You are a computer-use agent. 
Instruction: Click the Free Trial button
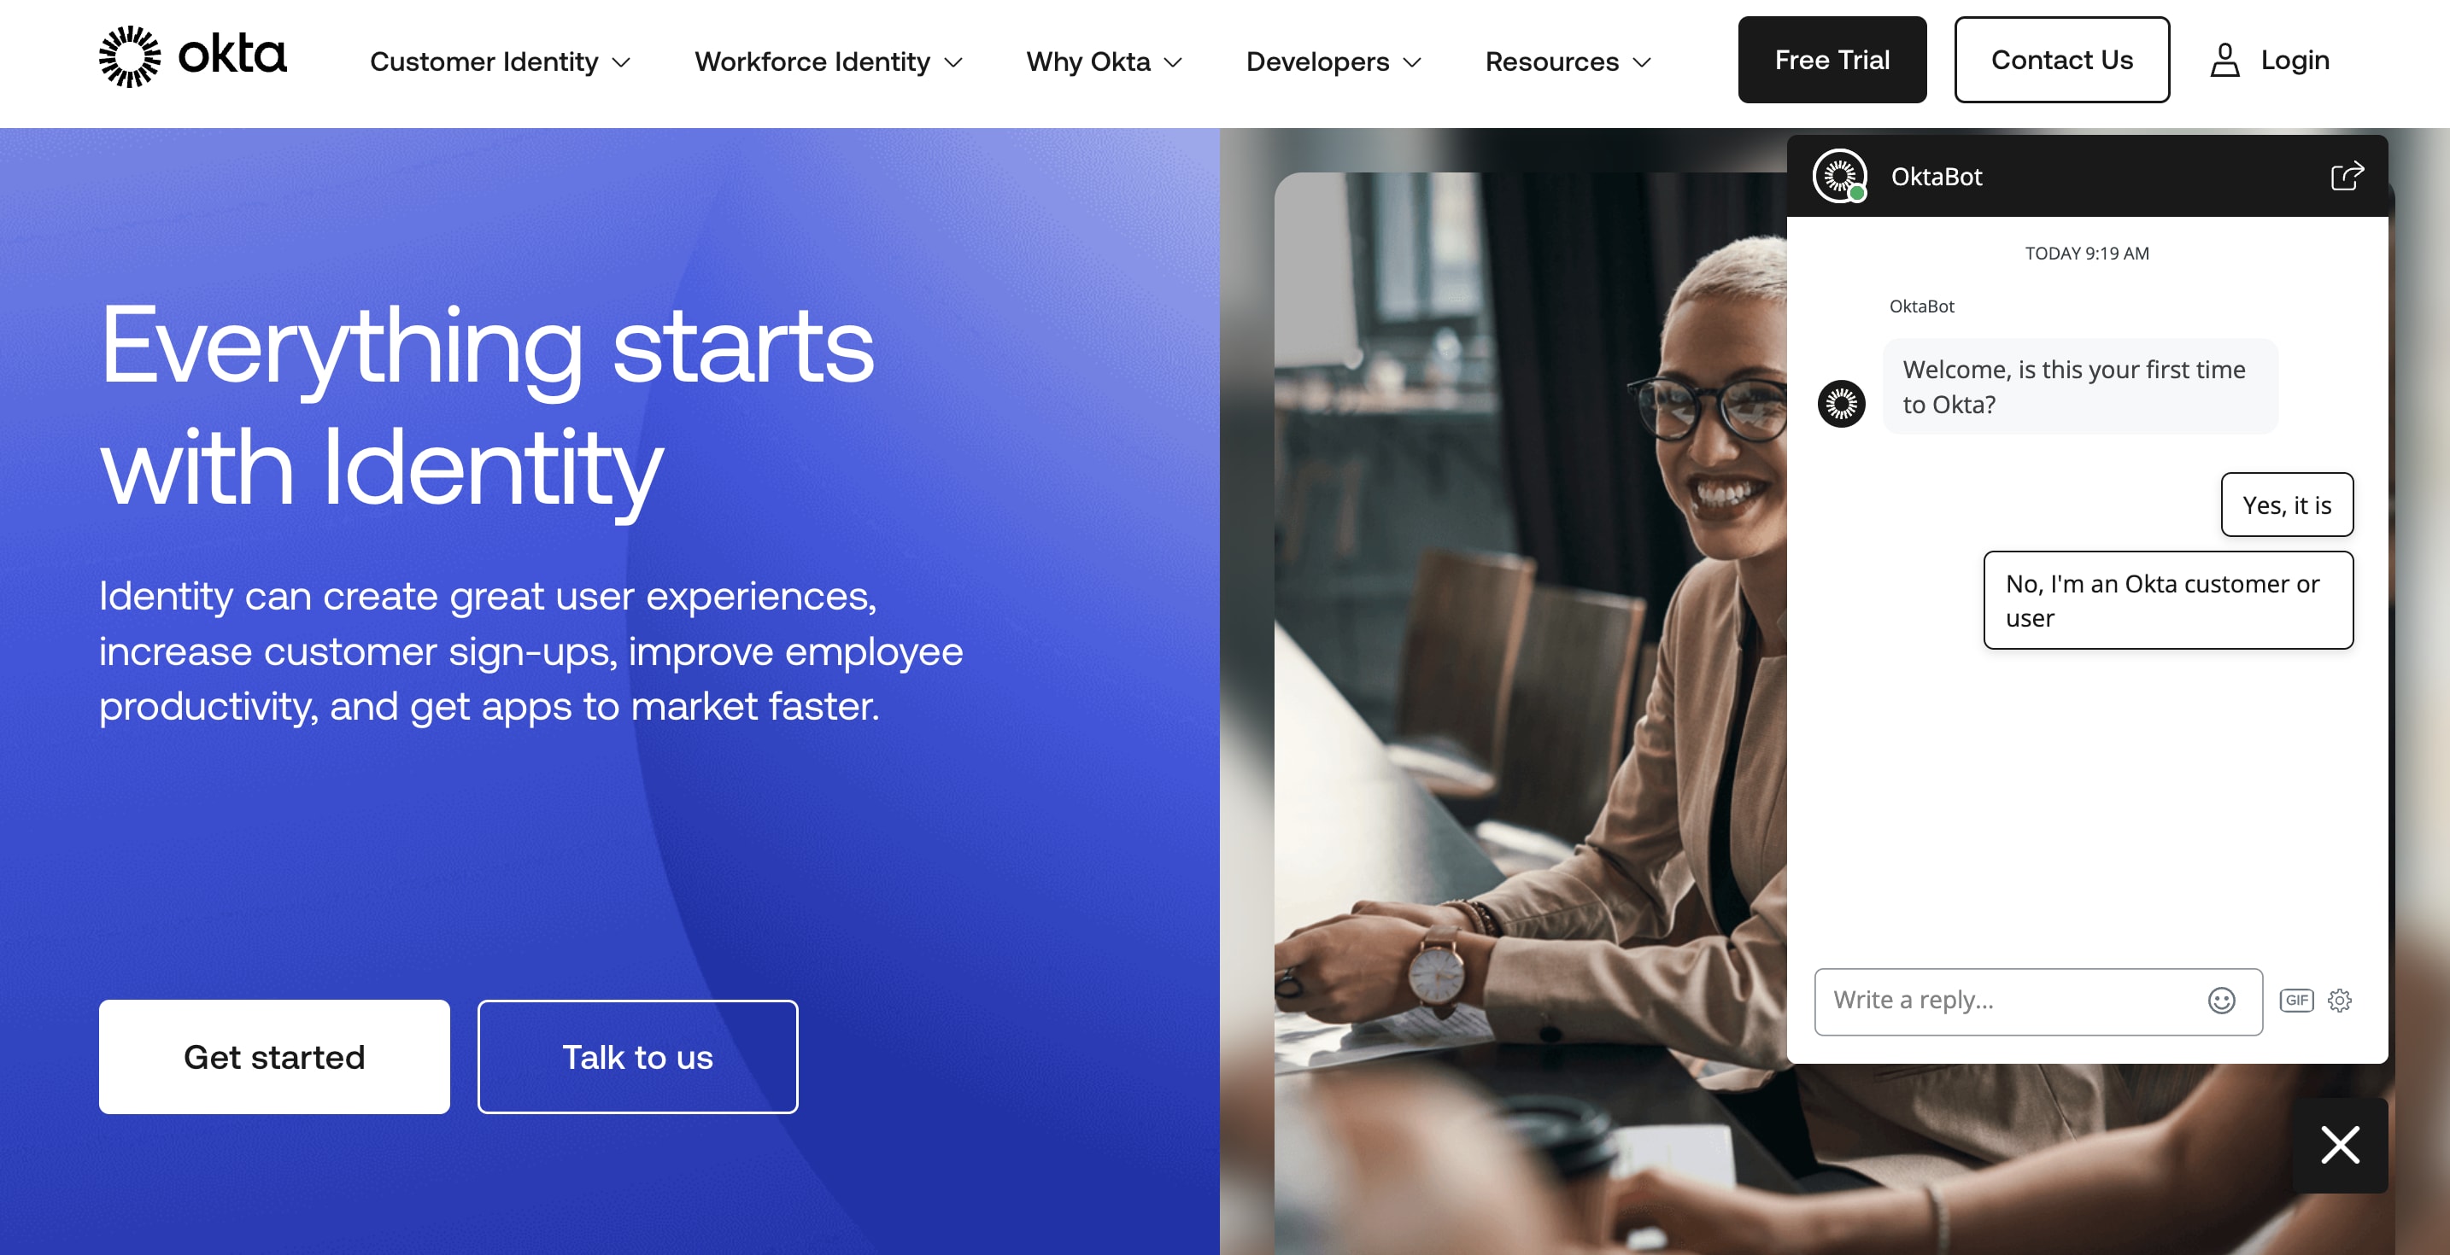click(x=1832, y=59)
